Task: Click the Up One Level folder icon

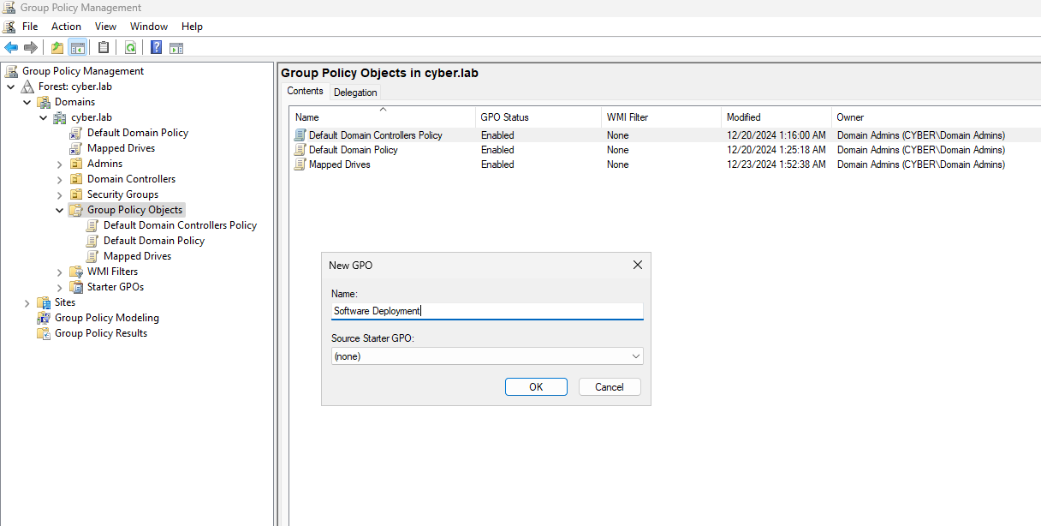Action: pos(57,48)
